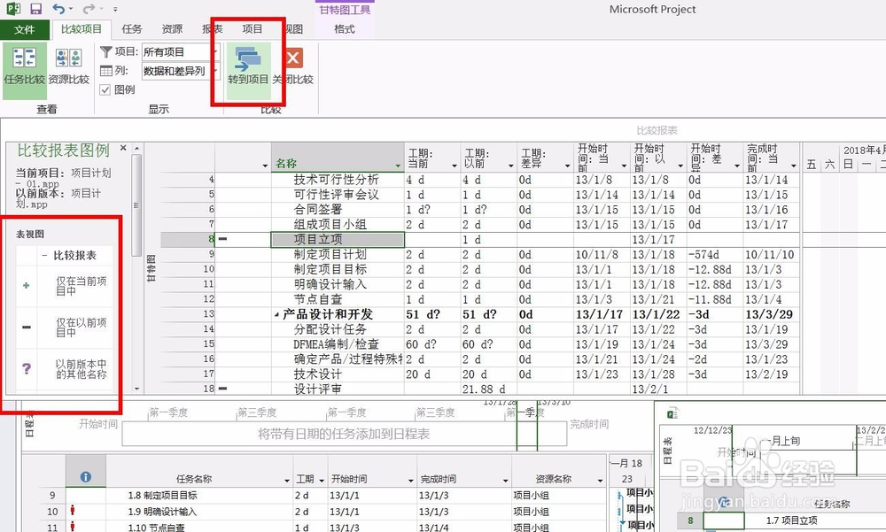Viewport: 886px width, 532px height.
Task: Click the red person indicator in row 10
Action: point(73,511)
